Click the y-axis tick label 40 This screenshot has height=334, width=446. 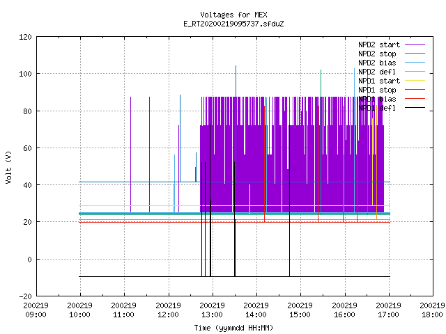(28, 186)
